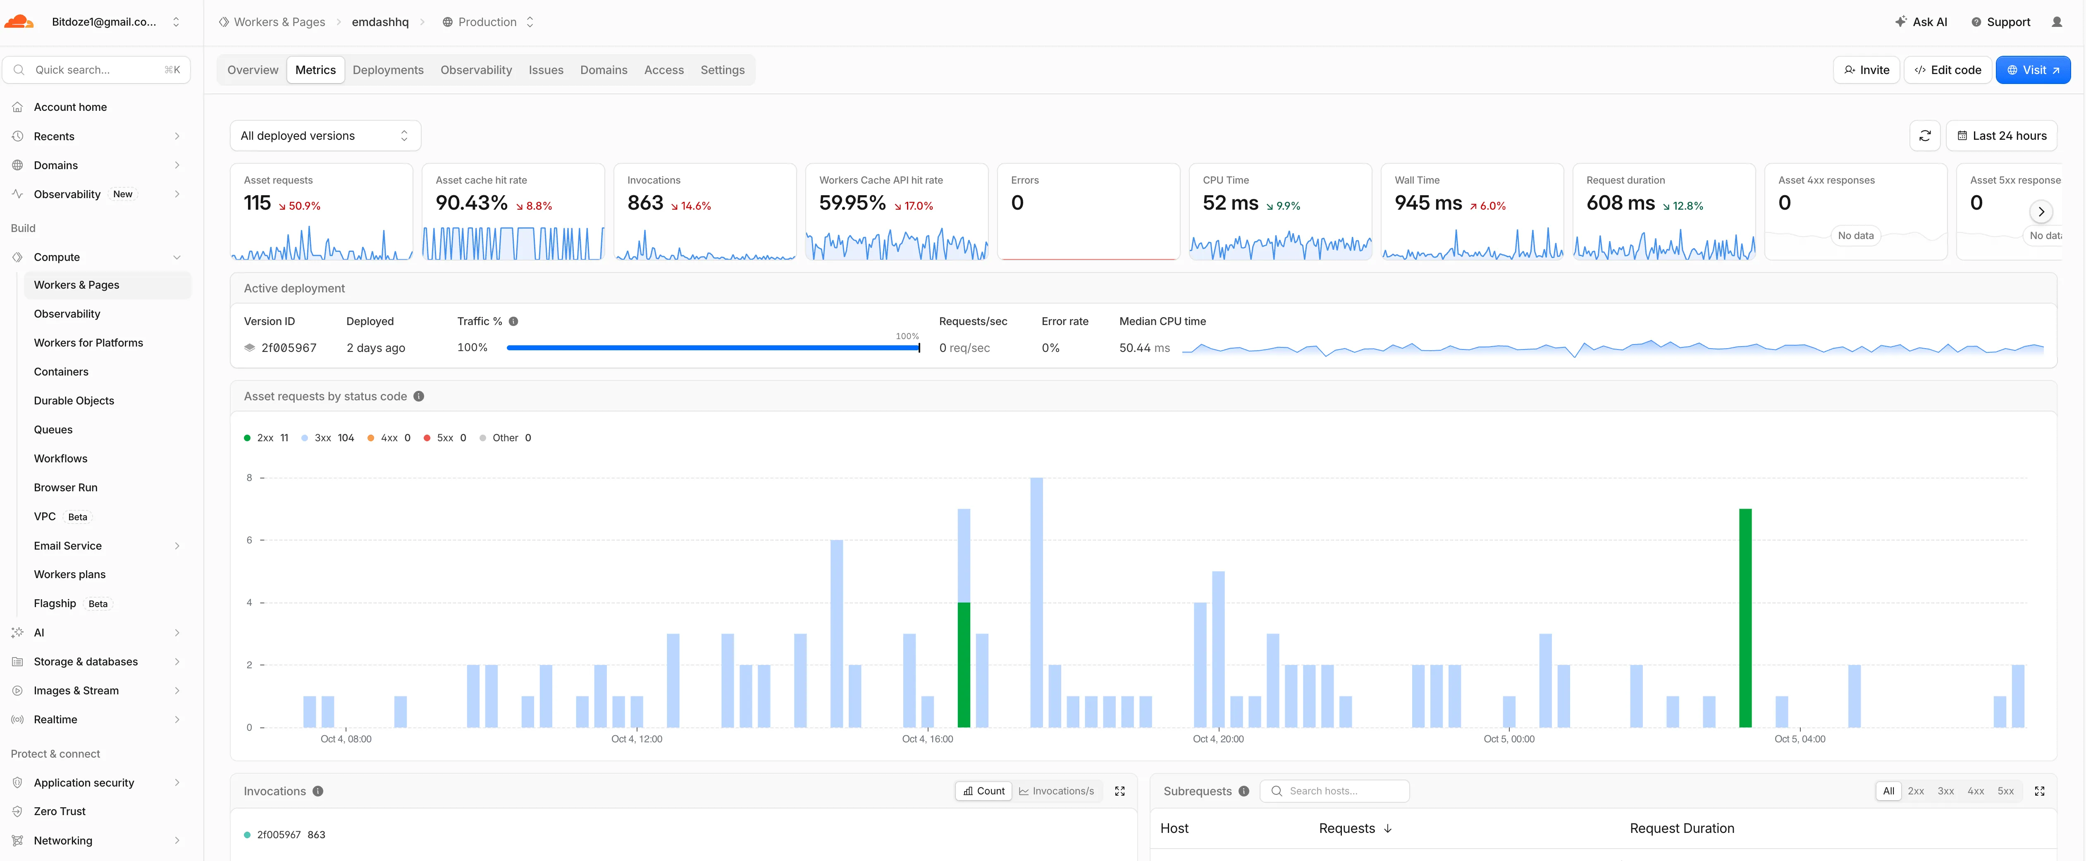Open the Deployments tab
This screenshot has width=2086, height=861.
click(388, 70)
